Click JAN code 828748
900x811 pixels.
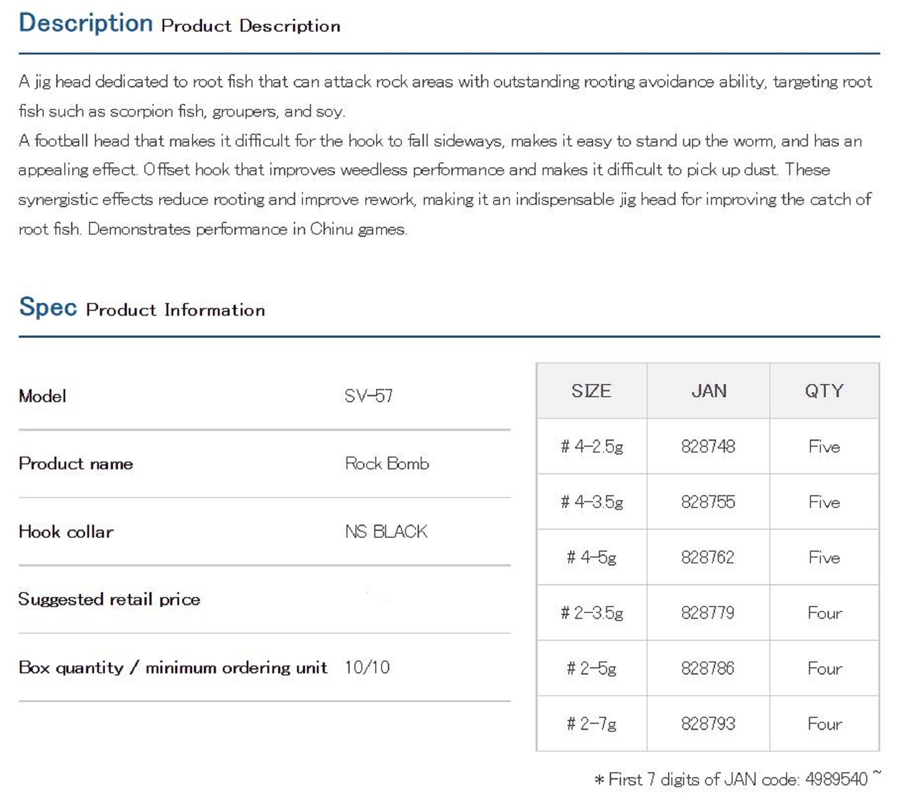tap(708, 446)
